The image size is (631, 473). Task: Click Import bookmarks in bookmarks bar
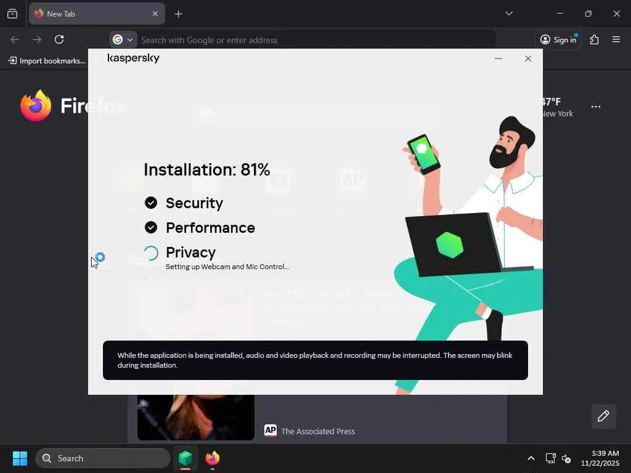click(47, 61)
